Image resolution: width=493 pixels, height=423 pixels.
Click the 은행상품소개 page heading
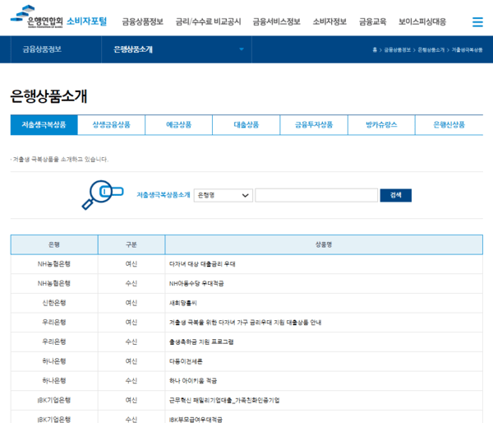48,96
